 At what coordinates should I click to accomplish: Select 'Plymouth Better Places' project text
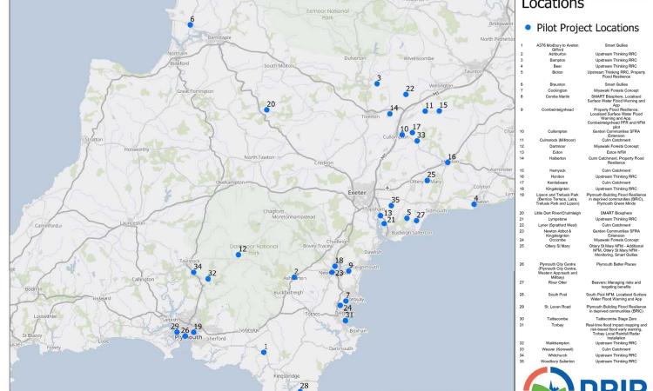(616, 264)
